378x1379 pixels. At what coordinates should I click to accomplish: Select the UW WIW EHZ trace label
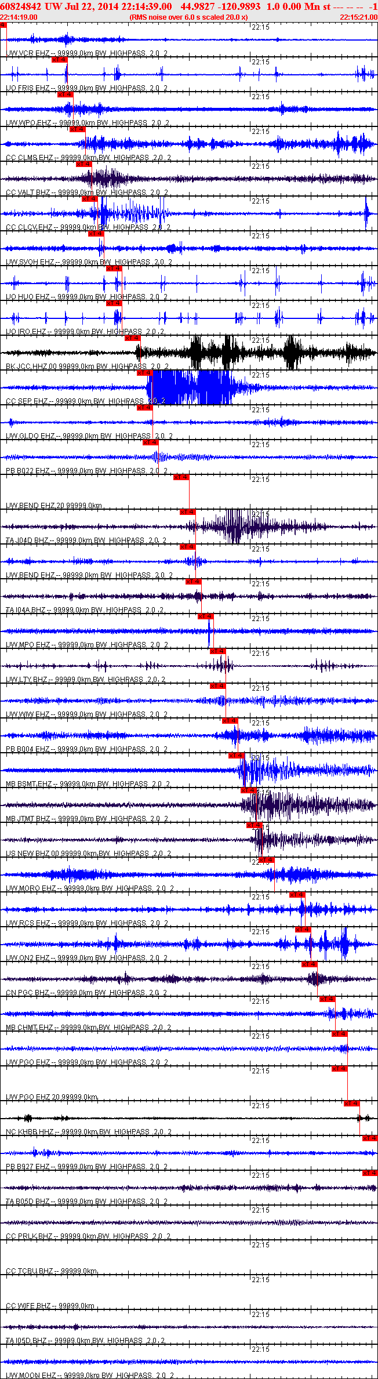point(87,714)
